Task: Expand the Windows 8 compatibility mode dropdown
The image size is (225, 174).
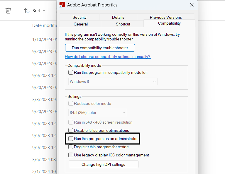Action: tap(113, 81)
